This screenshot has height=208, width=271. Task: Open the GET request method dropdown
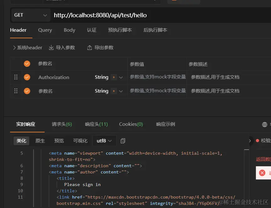[30, 15]
